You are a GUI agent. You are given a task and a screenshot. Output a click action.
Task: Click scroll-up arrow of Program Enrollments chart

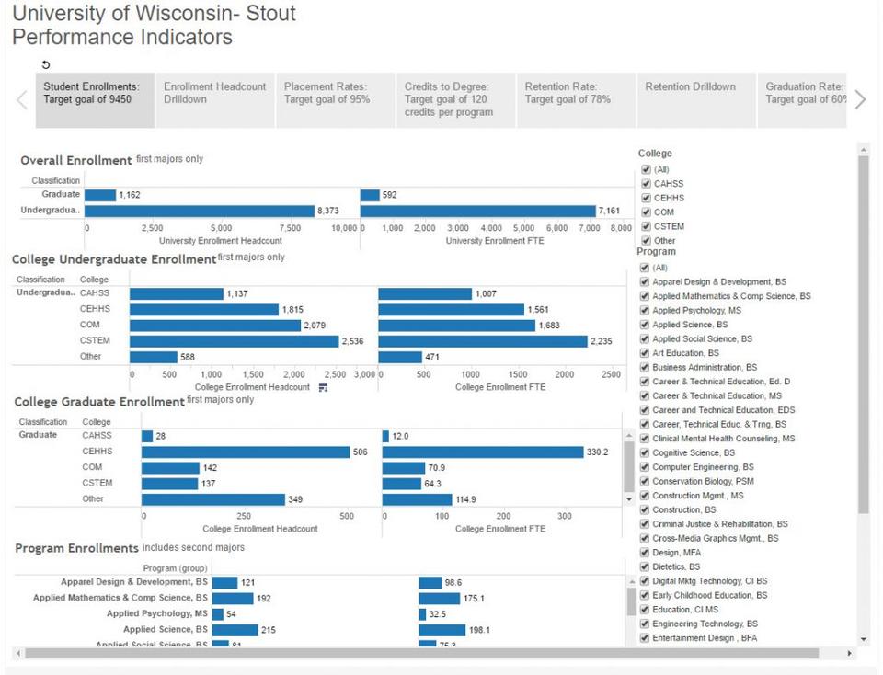pos(631,581)
